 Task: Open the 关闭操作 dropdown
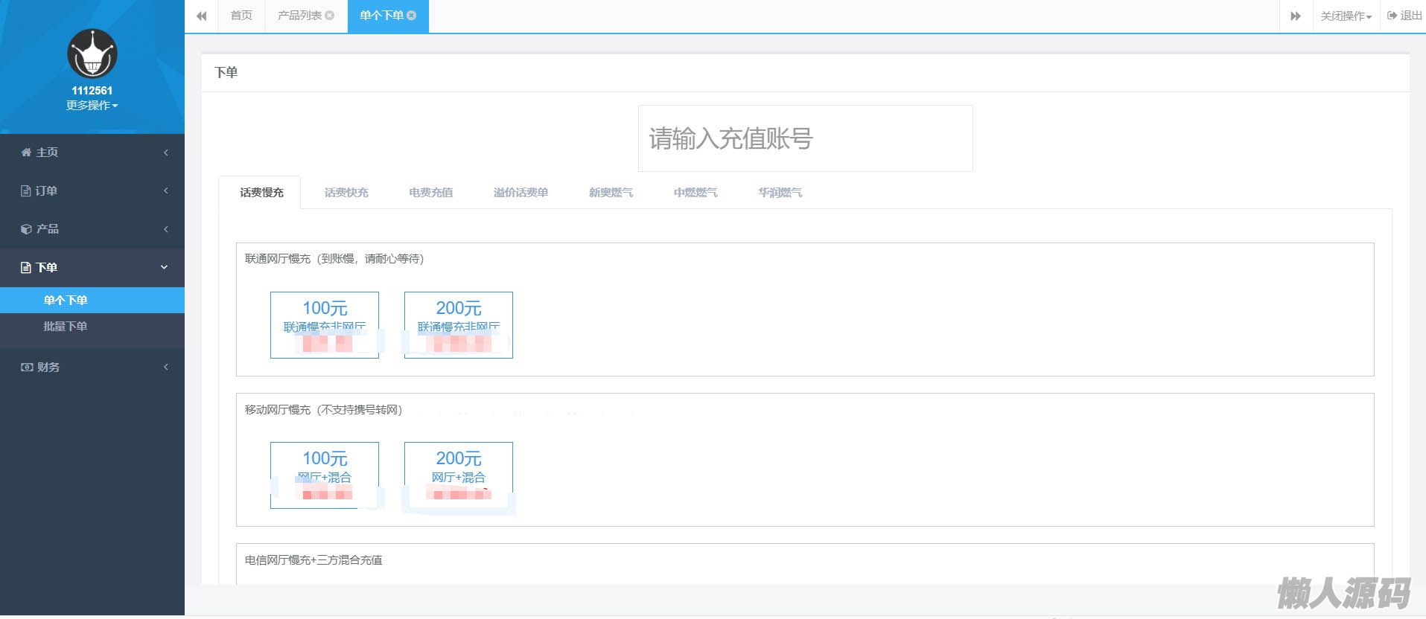(x=1346, y=16)
